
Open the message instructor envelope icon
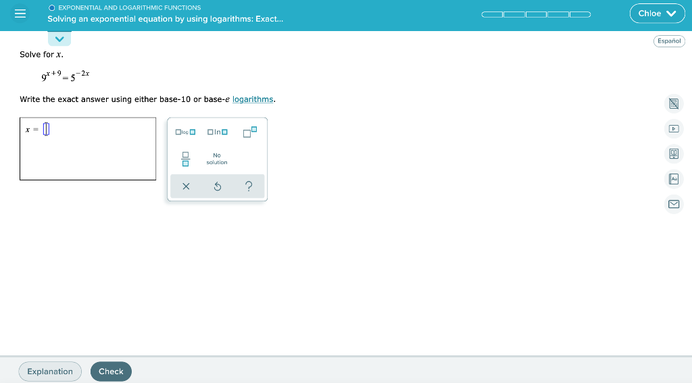[x=674, y=204]
